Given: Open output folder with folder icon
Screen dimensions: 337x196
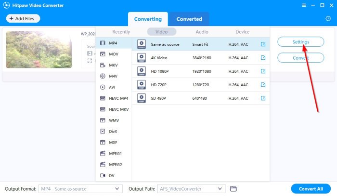Looking at the screenshot, I should (233, 189).
